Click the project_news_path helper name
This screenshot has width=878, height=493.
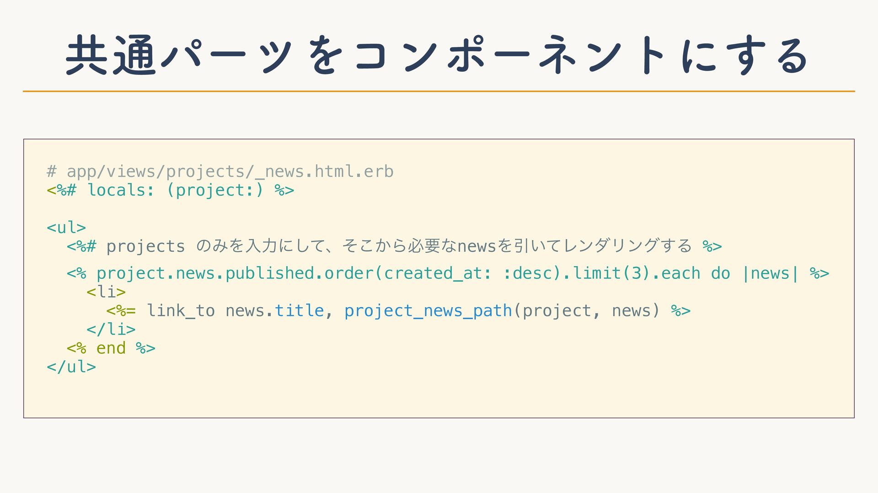[428, 310]
